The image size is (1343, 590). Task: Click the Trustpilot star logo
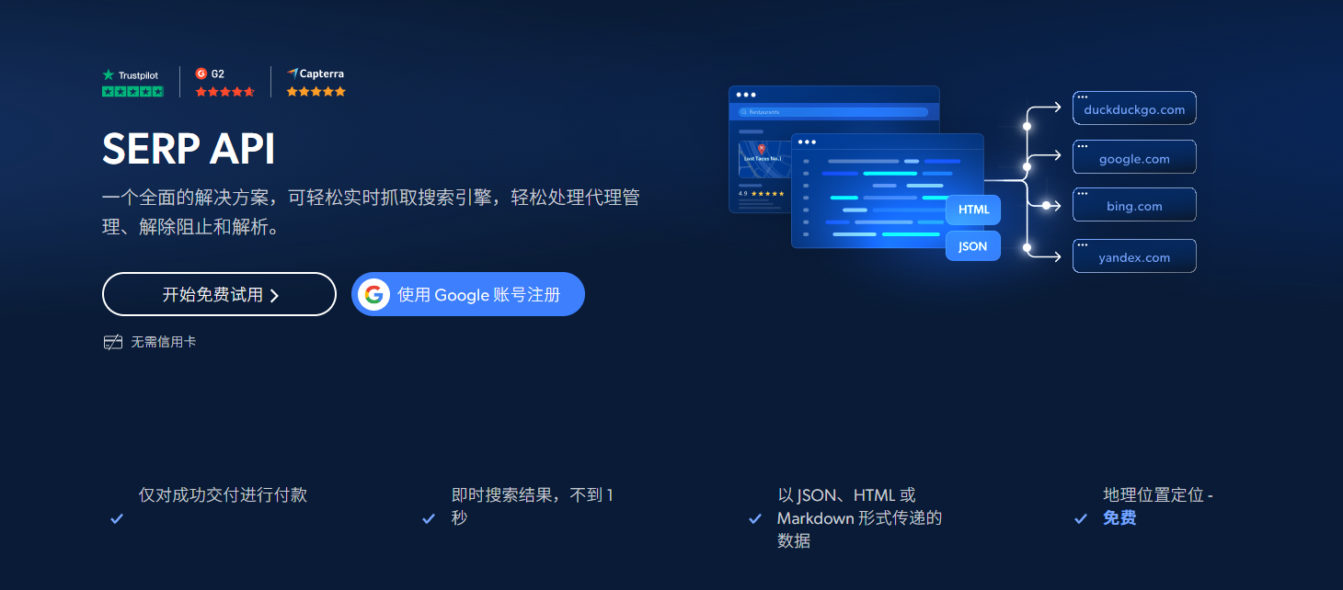point(109,74)
